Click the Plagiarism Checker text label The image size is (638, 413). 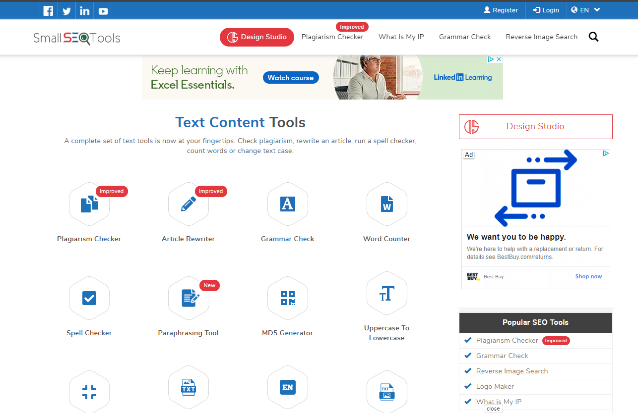tap(89, 239)
